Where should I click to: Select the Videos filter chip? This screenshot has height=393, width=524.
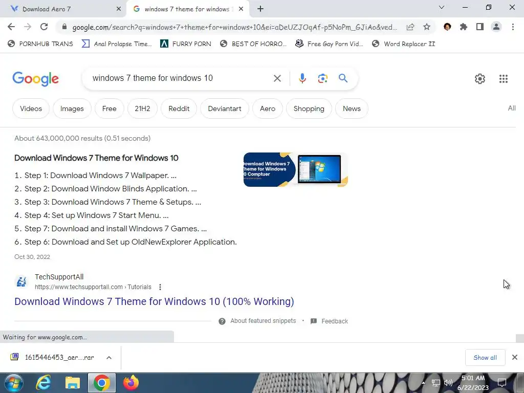[x=31, y=108]
